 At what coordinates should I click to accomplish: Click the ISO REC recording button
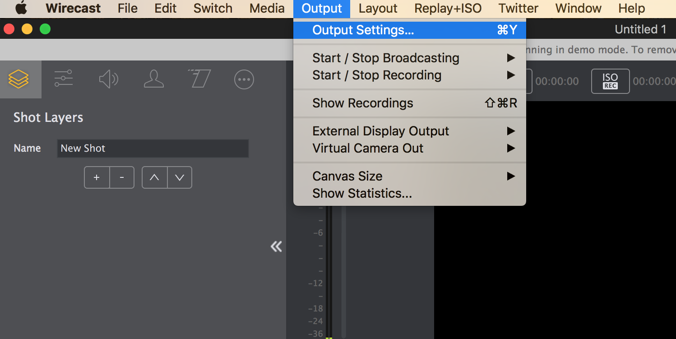point(610,81)
